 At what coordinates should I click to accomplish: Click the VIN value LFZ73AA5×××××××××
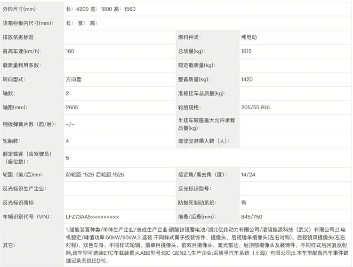pyautogui.click(x=92, y=217)
